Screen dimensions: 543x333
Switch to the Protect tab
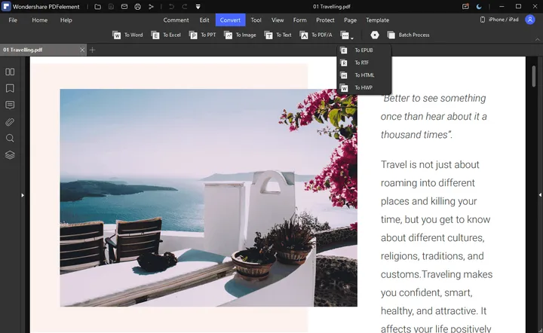pyautogui.click(x=325, y=20)
